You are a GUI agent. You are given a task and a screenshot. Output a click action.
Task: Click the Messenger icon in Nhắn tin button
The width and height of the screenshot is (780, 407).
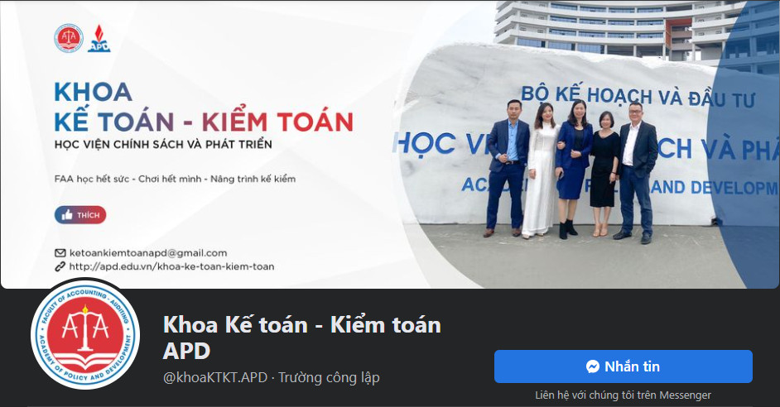tap(593, 366)
